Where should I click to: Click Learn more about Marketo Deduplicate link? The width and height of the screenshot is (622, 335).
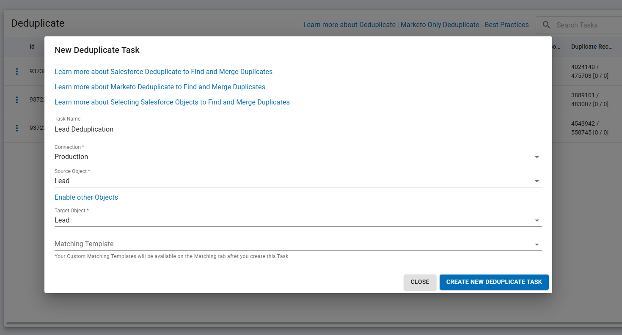click(x=160, y=87)
